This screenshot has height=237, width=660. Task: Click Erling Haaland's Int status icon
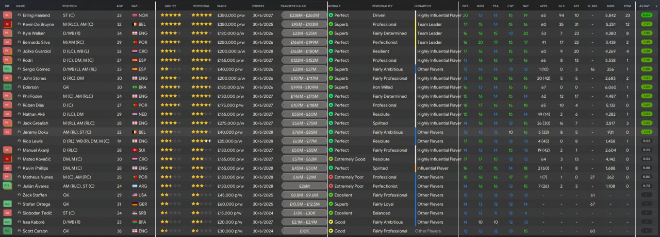tap(7, 15)
